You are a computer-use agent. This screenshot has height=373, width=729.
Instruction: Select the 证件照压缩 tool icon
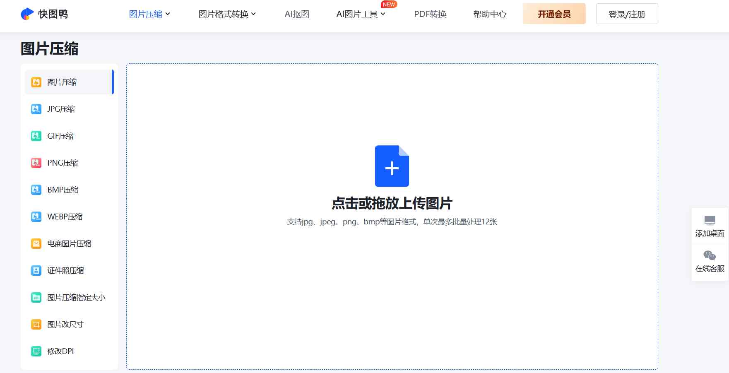[x=35, y=270]
